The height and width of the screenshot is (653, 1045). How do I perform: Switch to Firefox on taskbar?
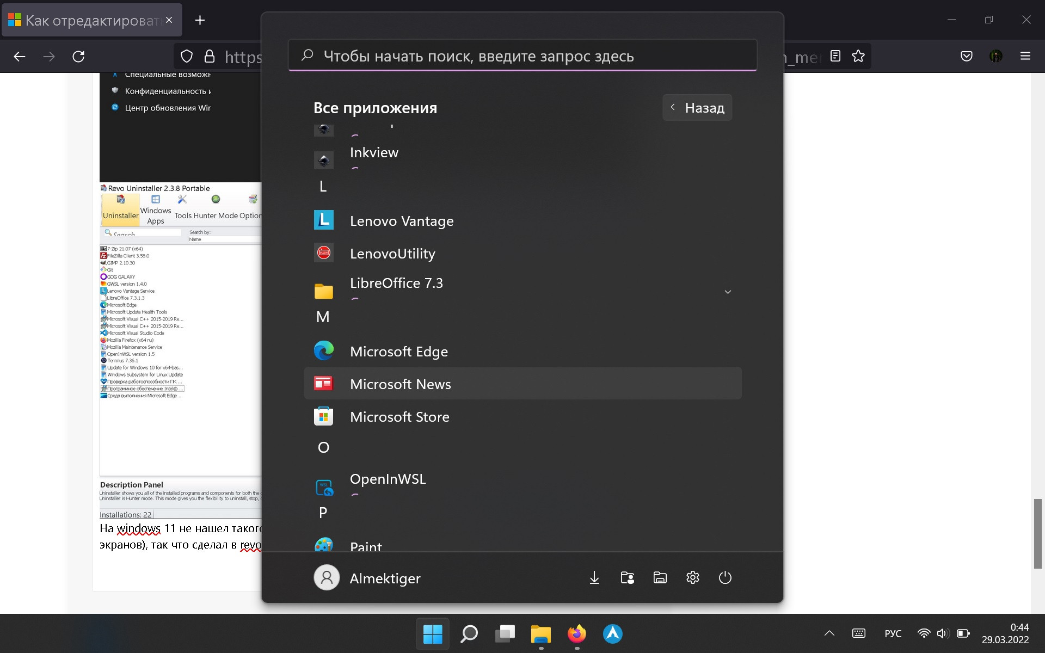coord(577,634)
